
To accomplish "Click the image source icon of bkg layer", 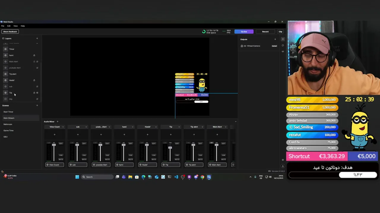I will [5, 99].
